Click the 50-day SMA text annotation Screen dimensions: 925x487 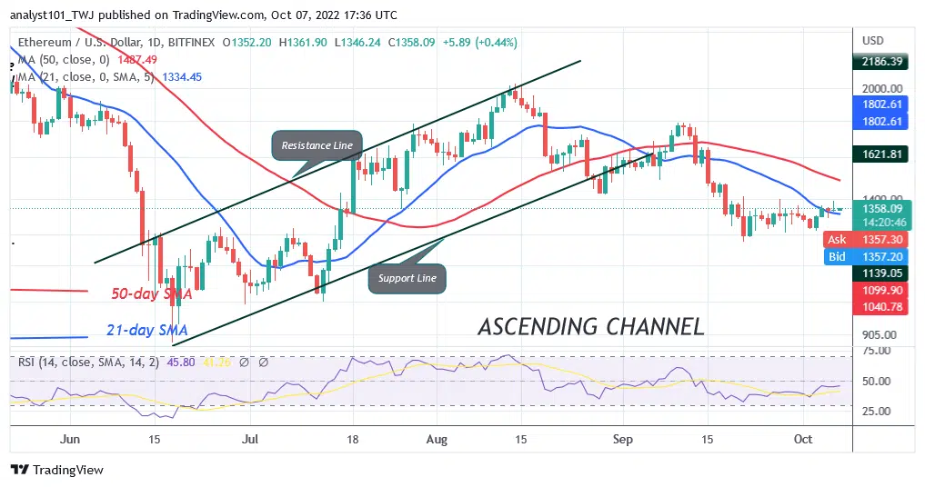tap(151, 295)
